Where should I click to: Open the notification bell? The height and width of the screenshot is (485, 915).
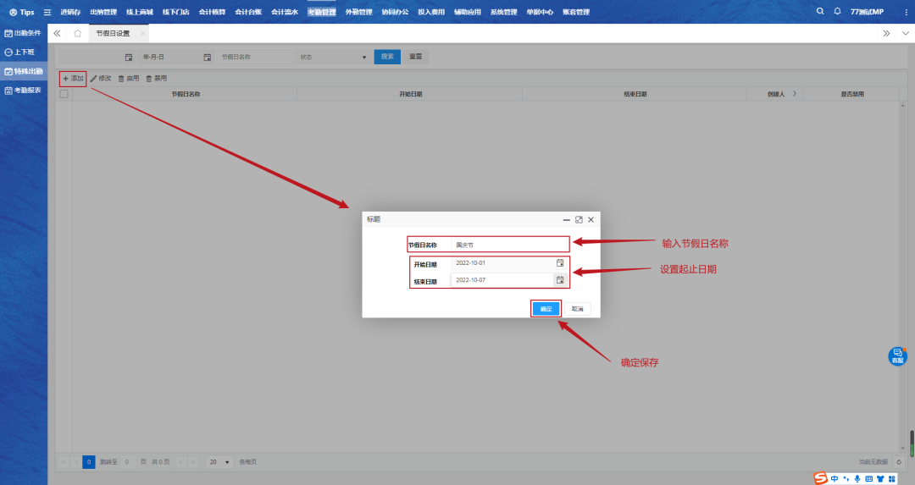837,12
